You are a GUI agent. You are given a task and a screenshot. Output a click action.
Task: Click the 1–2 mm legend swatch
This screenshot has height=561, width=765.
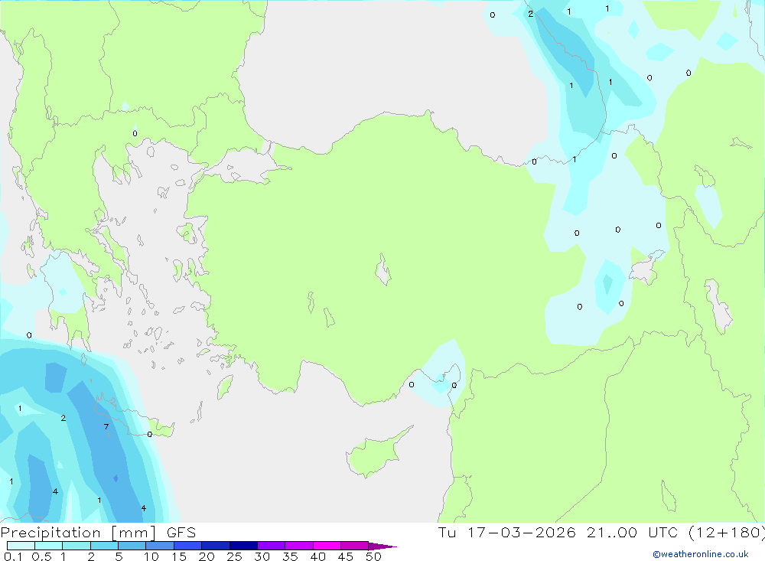(x=76, y=546)
